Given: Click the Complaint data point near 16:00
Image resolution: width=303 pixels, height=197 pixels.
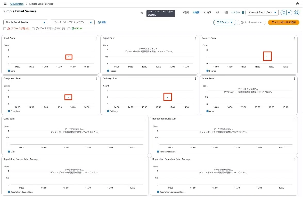Looking at the screenshot, I should 68,97.
